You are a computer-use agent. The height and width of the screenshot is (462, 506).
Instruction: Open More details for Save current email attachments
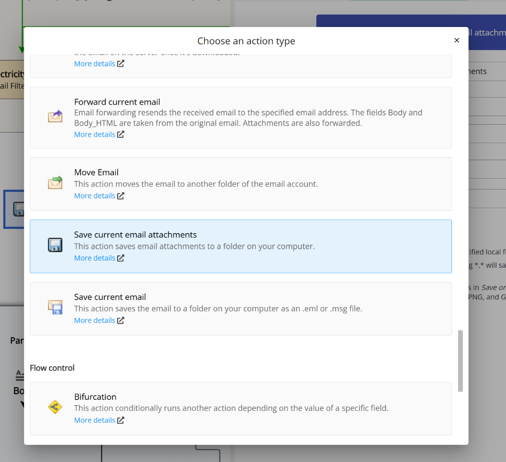coord(94,258)
